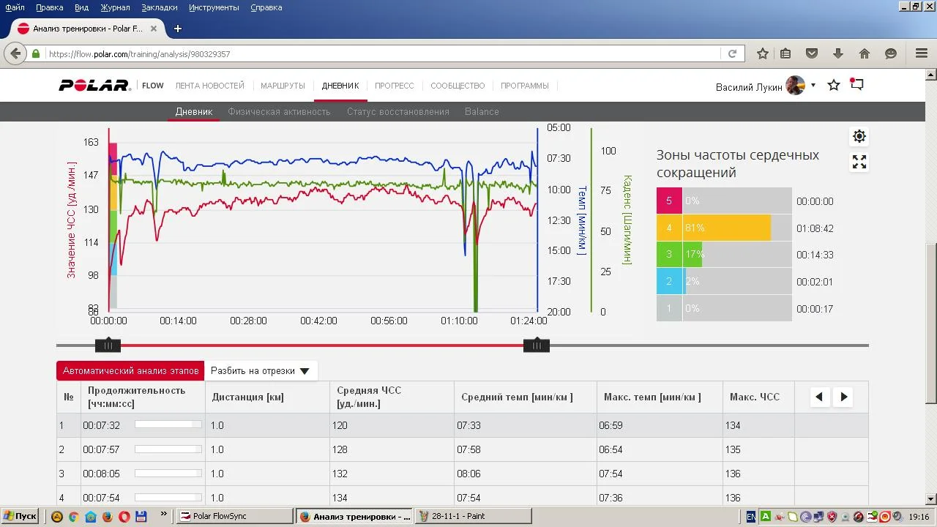
Task: Open the browser downloads arrow
Action: pyautogui.click(x=838, y=53)
